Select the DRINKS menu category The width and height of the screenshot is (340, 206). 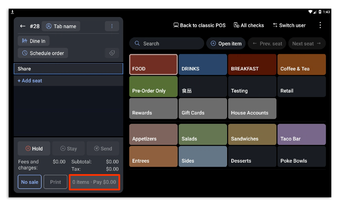[203, 65]
